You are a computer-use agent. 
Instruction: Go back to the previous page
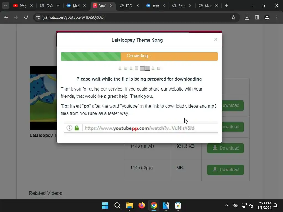click(x=6, y=17)
